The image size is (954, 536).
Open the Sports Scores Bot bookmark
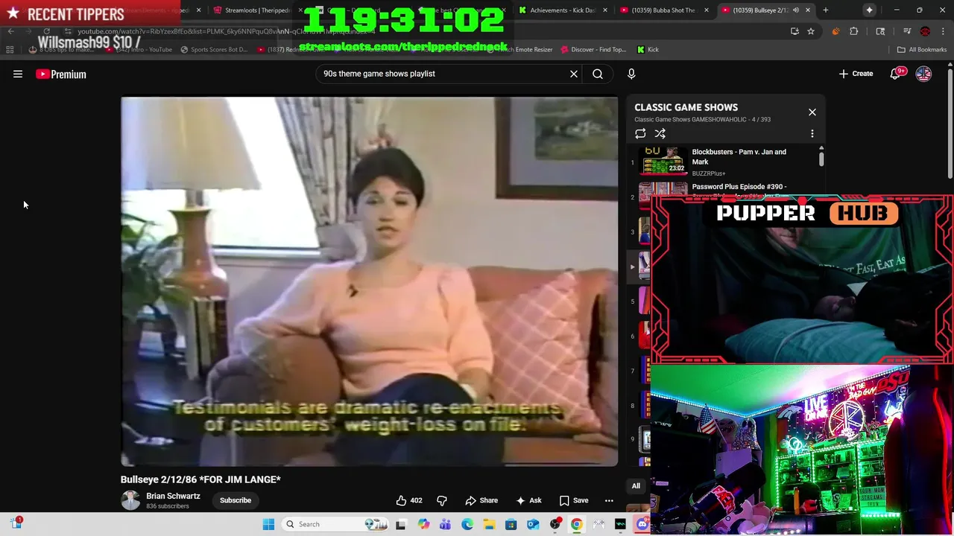click(214, 49)
